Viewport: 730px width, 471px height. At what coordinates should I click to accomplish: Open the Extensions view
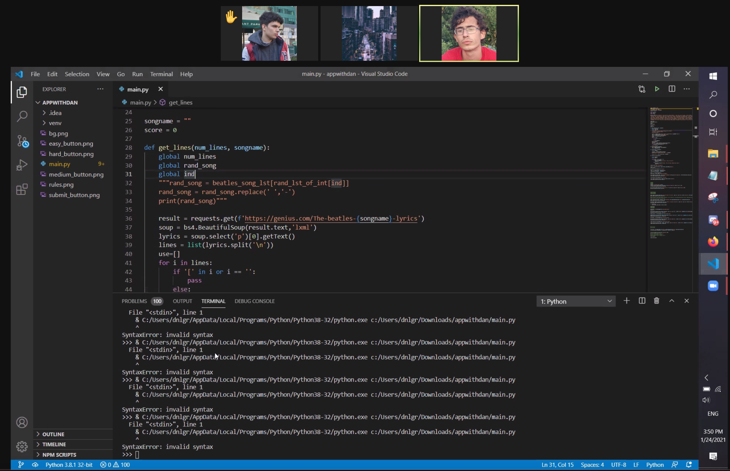tap(22, 190)
